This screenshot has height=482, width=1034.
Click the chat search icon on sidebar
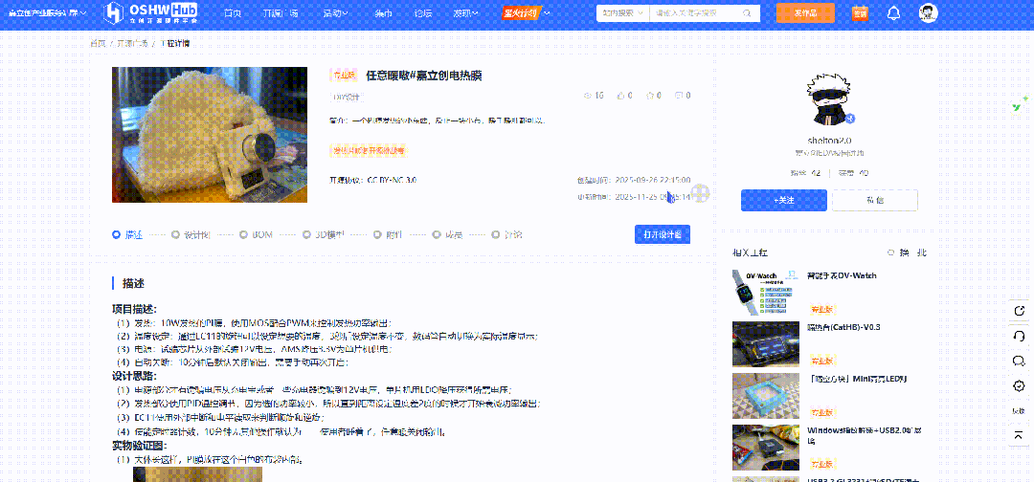click(1018, 361)
